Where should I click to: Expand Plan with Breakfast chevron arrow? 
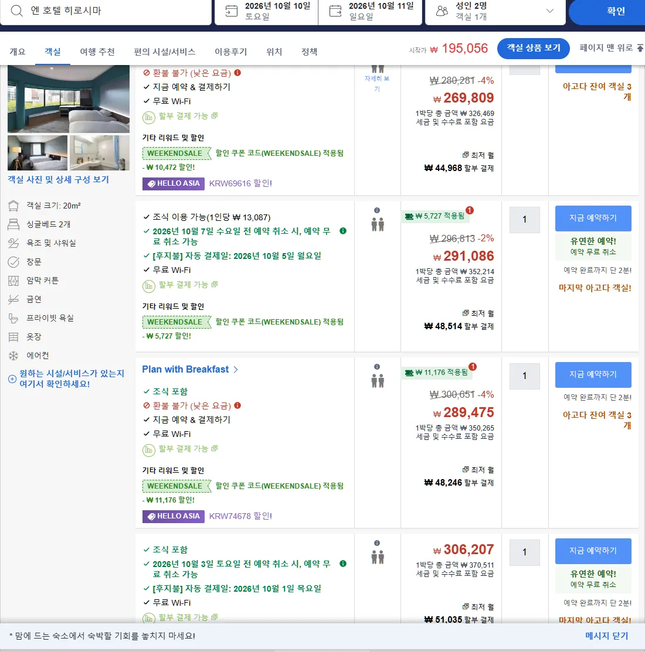[x=236, y=369]
